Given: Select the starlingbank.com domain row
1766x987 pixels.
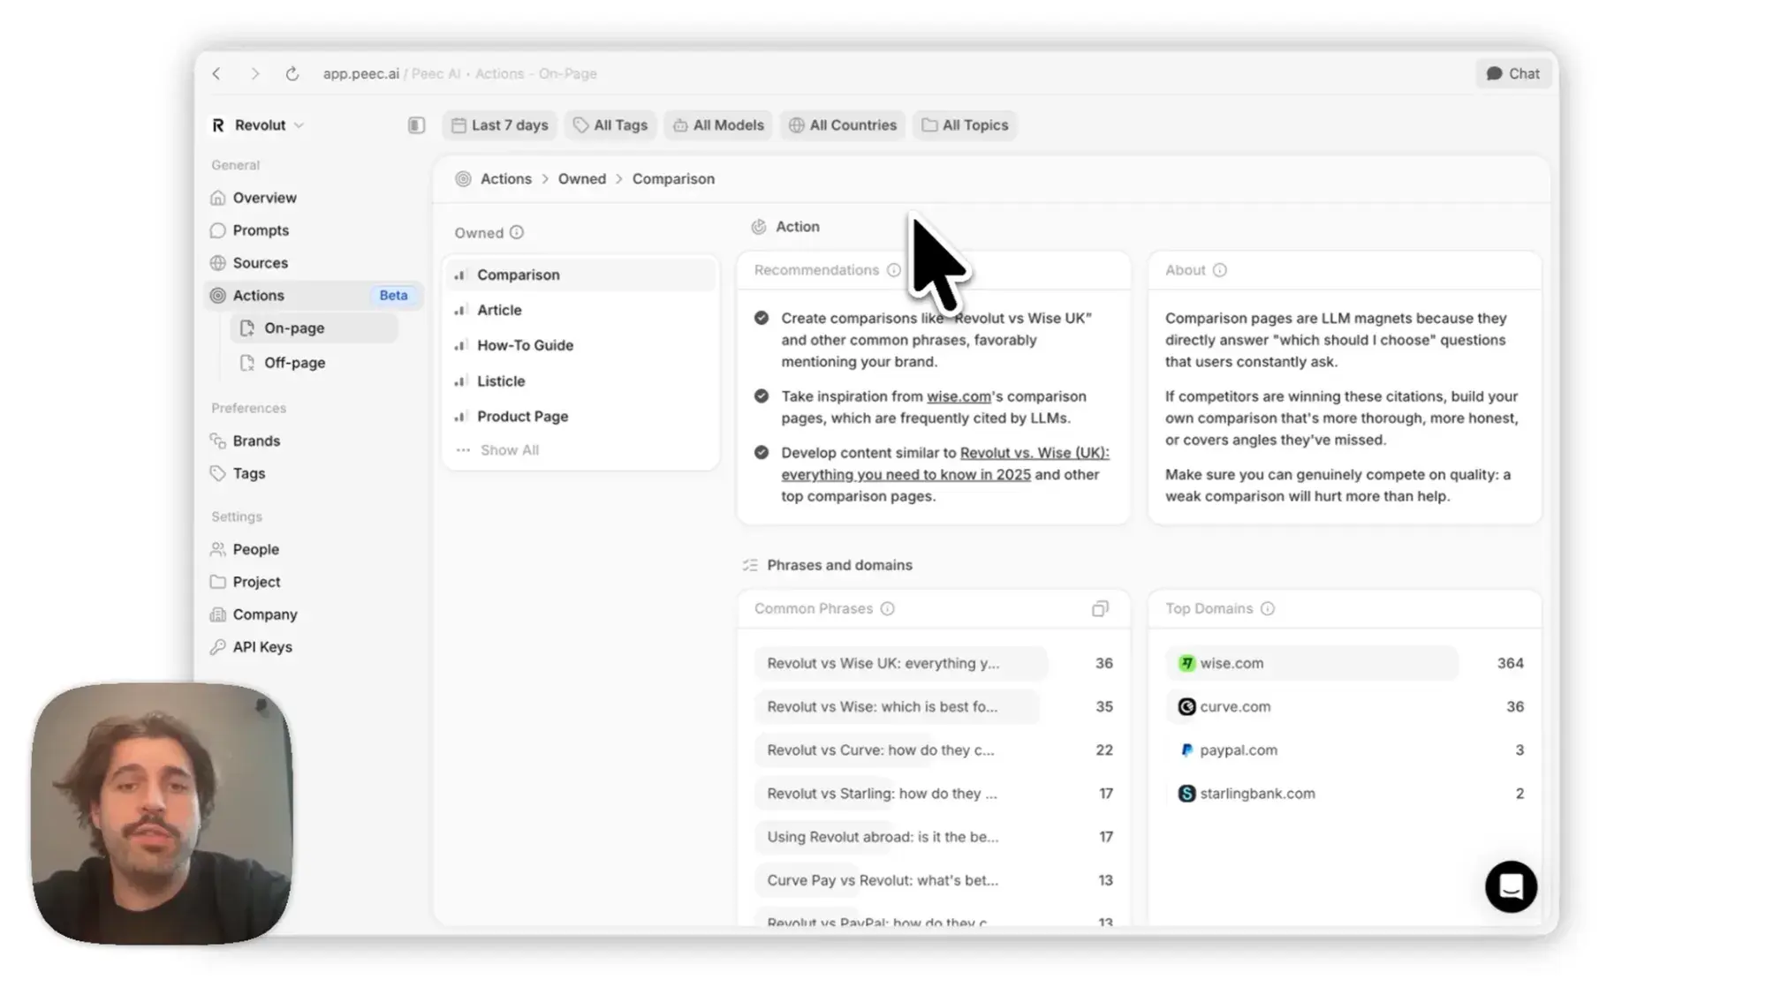Looking at the screenshot, I should tap(1345, 793).
